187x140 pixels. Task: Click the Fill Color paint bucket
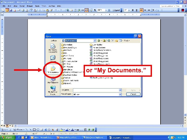61,130
